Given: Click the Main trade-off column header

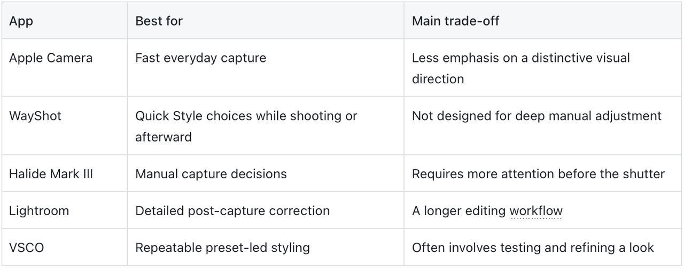Looking at the screenshot, I should pos(542,21).
